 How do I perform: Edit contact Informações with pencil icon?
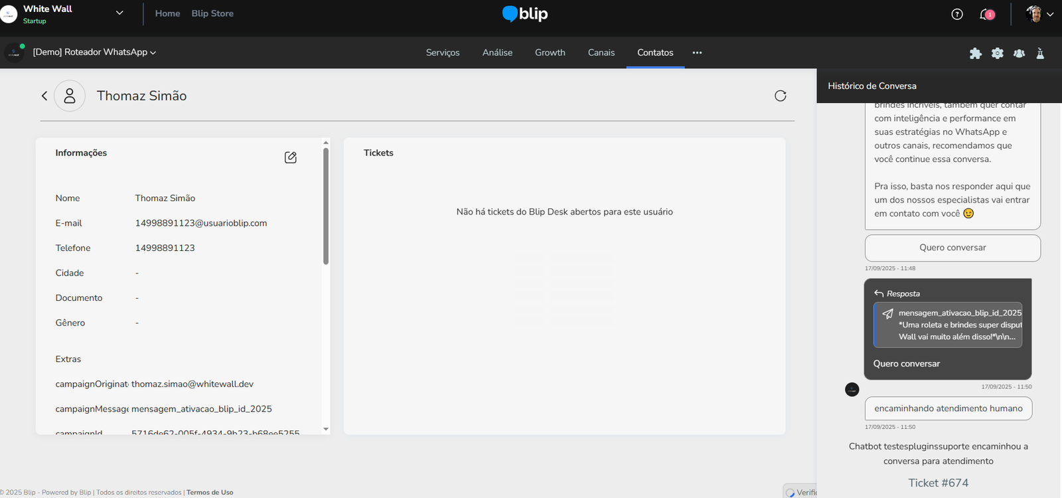coord(290,157)
